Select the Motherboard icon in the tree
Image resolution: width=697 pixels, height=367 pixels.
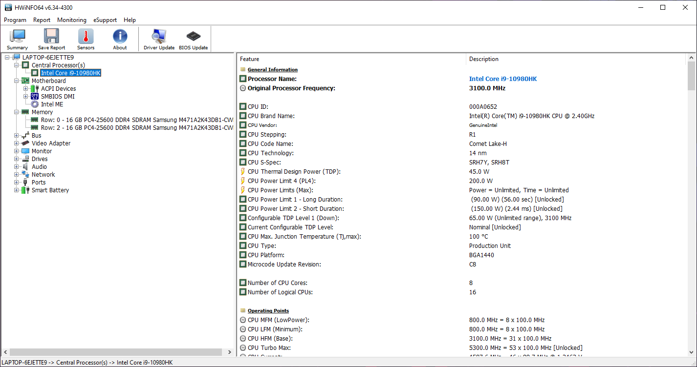point(26,81)
